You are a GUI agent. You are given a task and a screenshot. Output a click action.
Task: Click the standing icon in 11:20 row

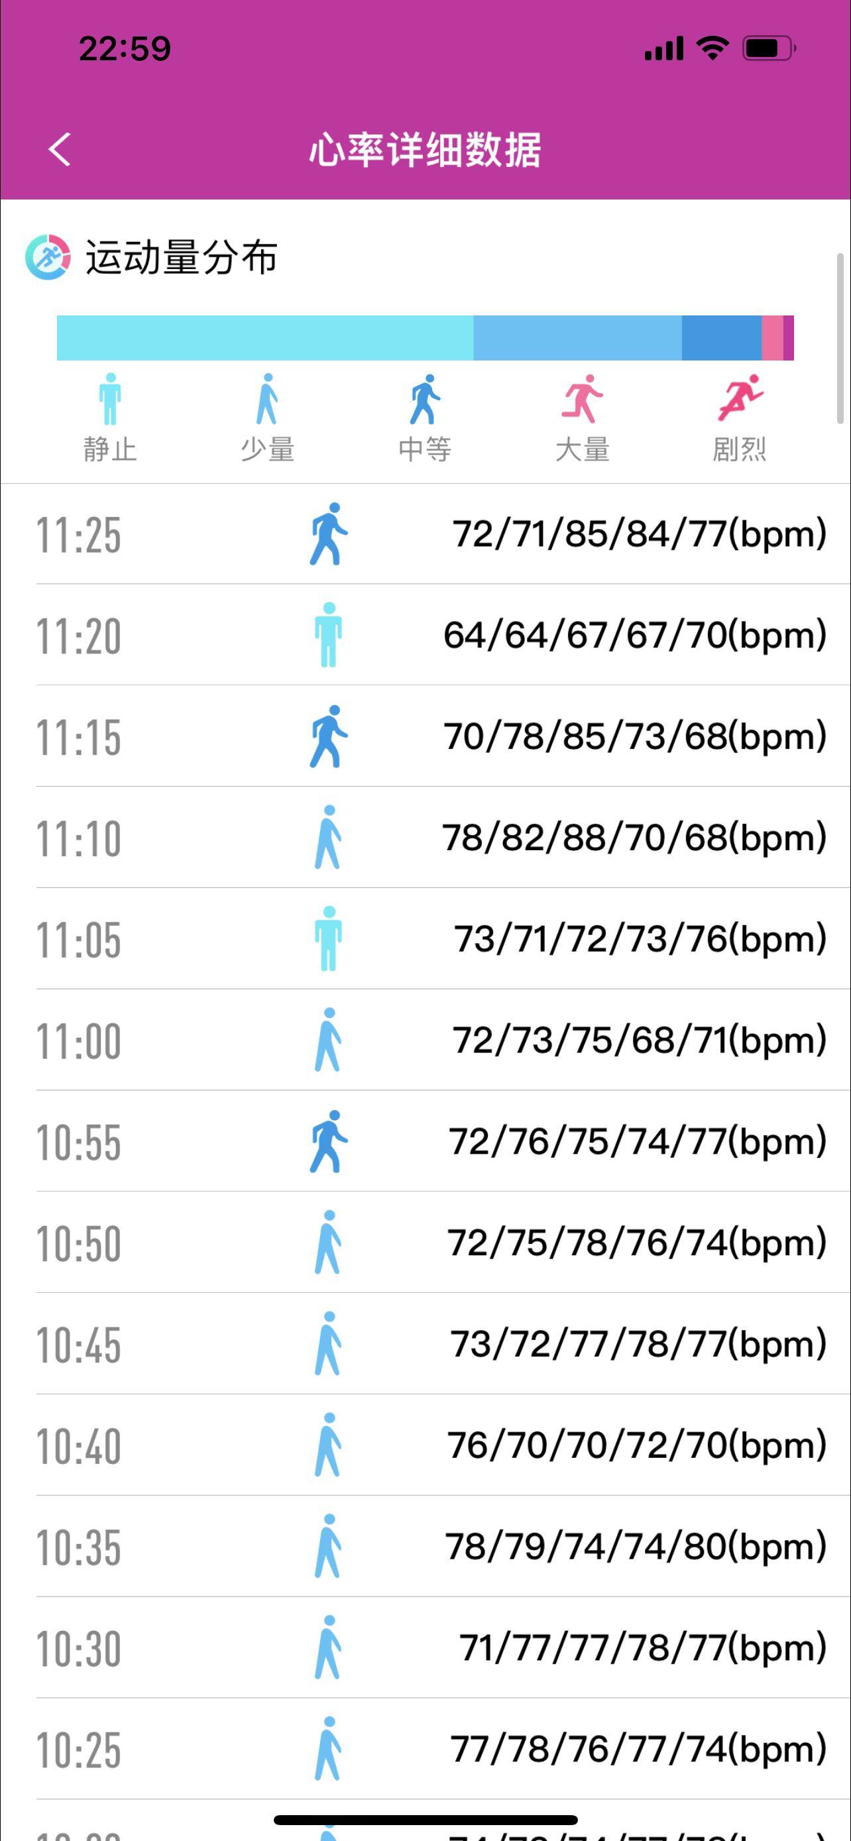click(328, 635)
